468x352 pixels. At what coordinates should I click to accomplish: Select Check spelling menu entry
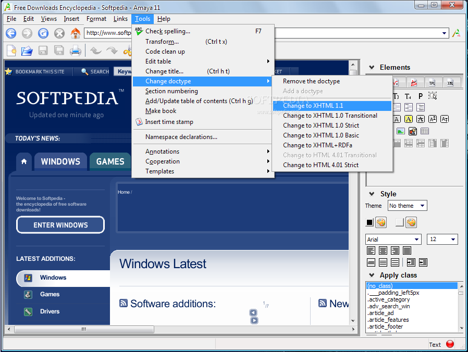[203, 31]
